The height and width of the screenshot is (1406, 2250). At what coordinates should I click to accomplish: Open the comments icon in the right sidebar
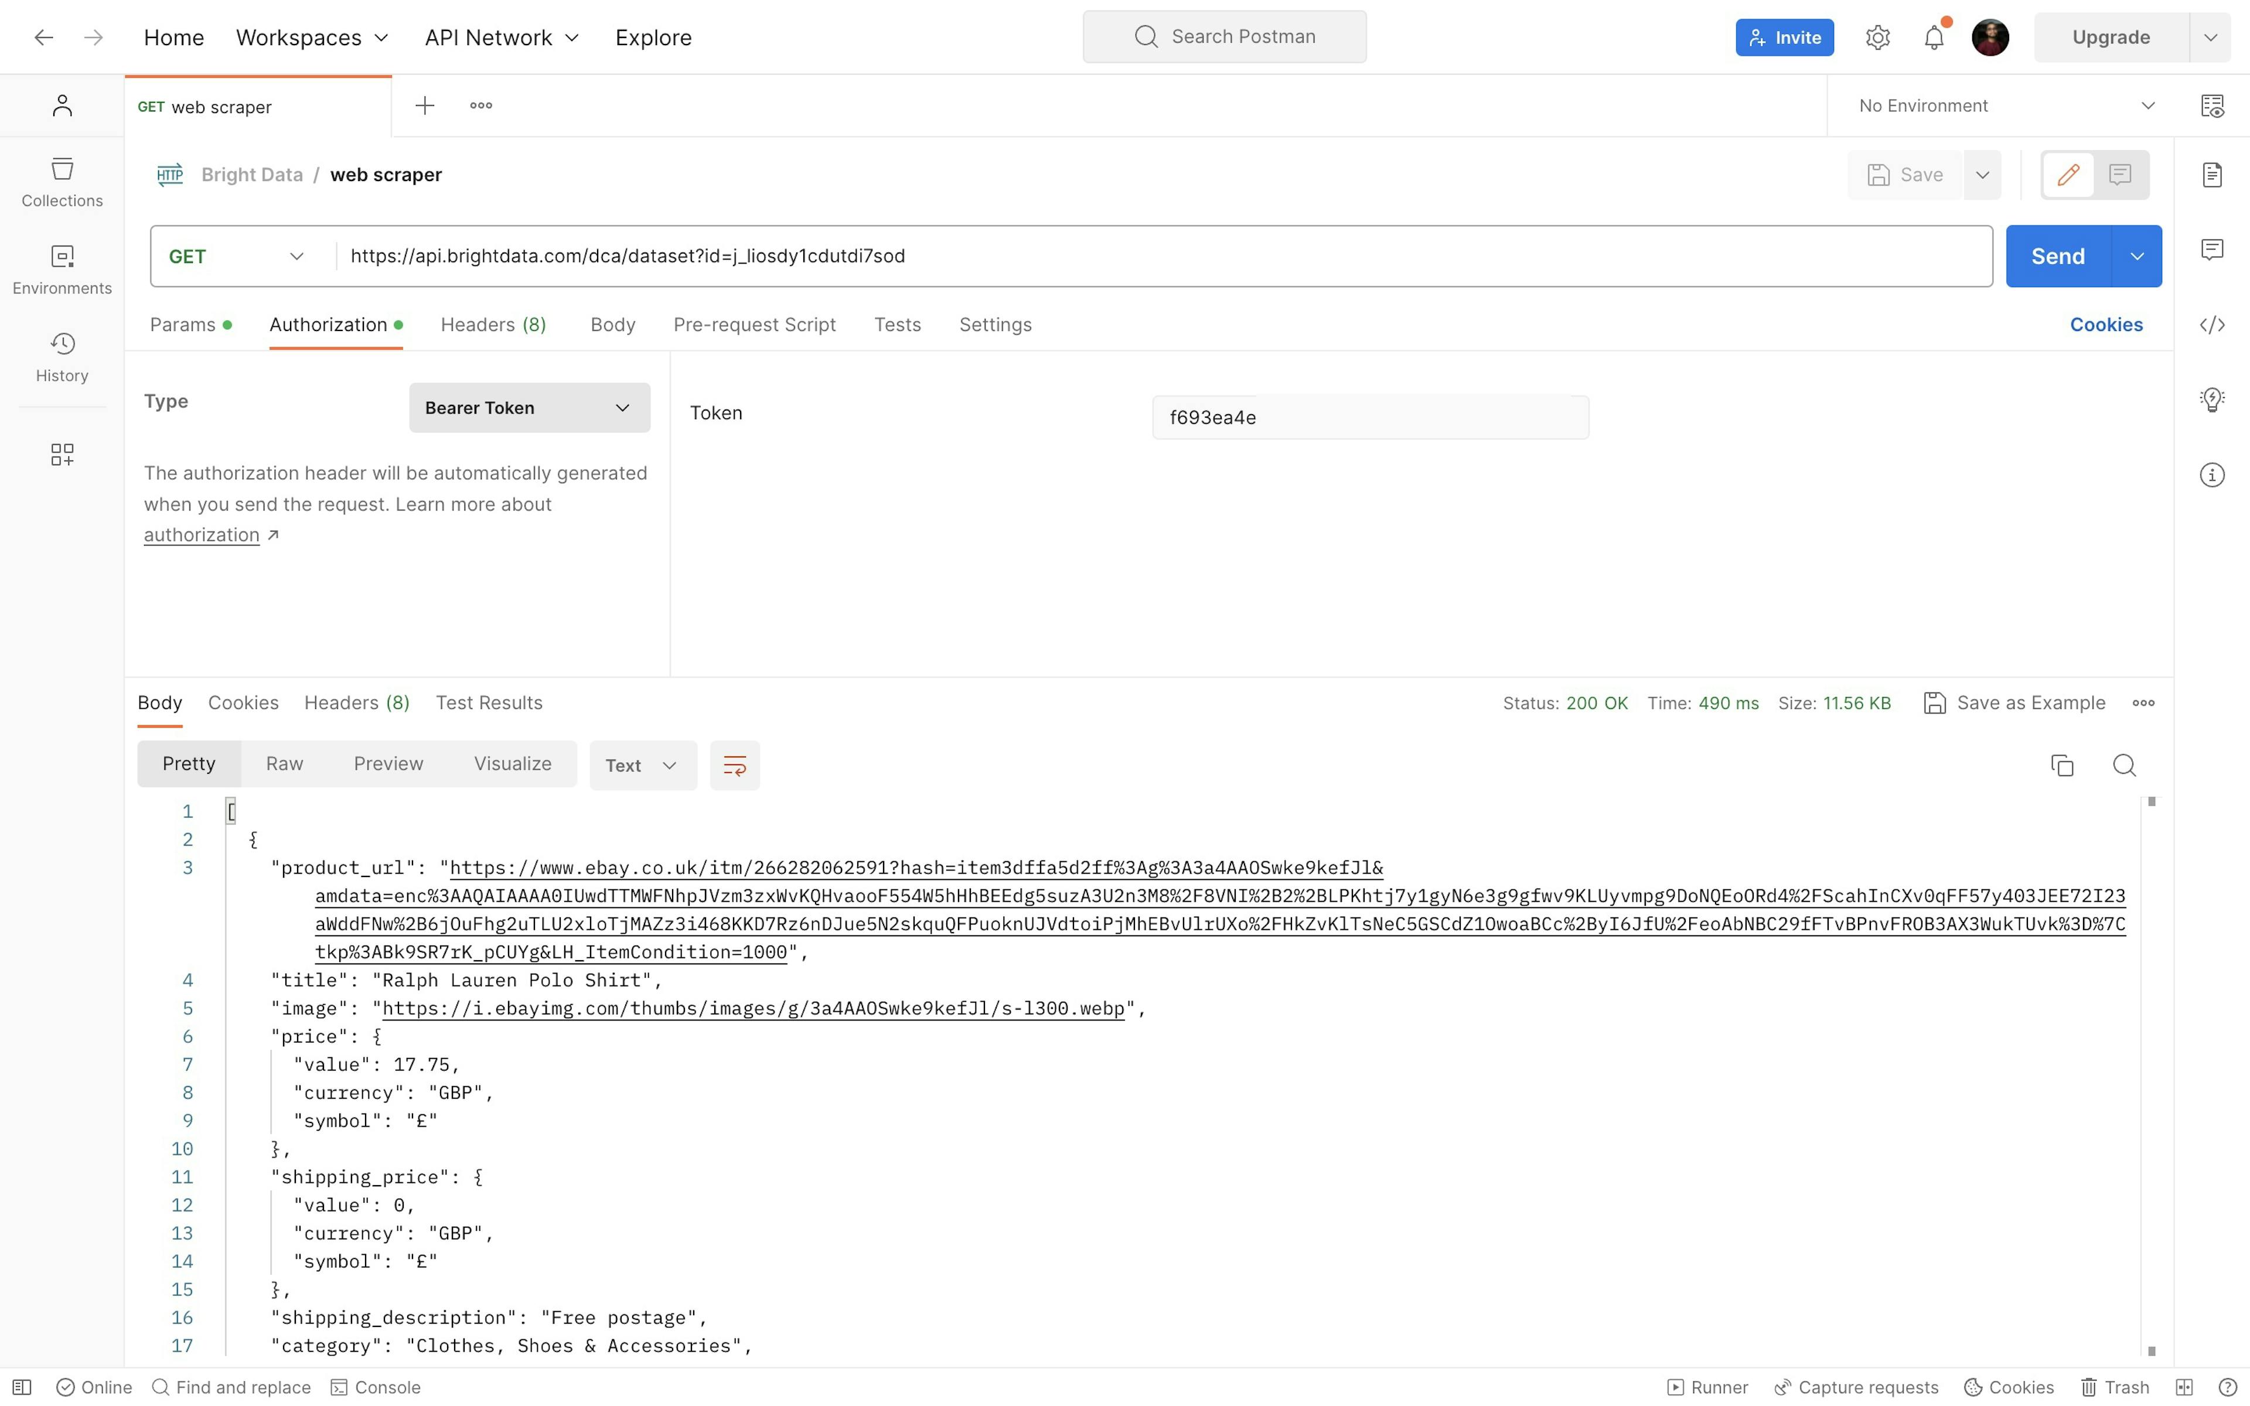[x=2212, y=249]
